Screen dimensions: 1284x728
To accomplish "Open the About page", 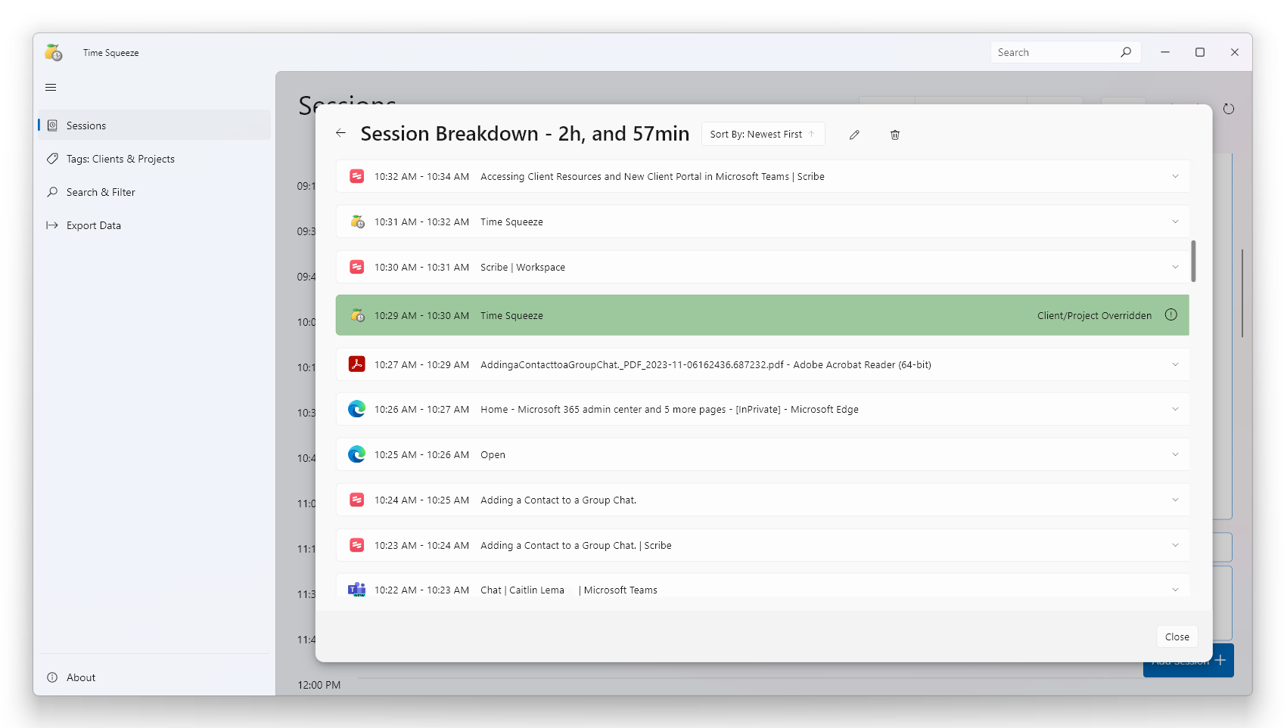I will click(x=154, y=677).
